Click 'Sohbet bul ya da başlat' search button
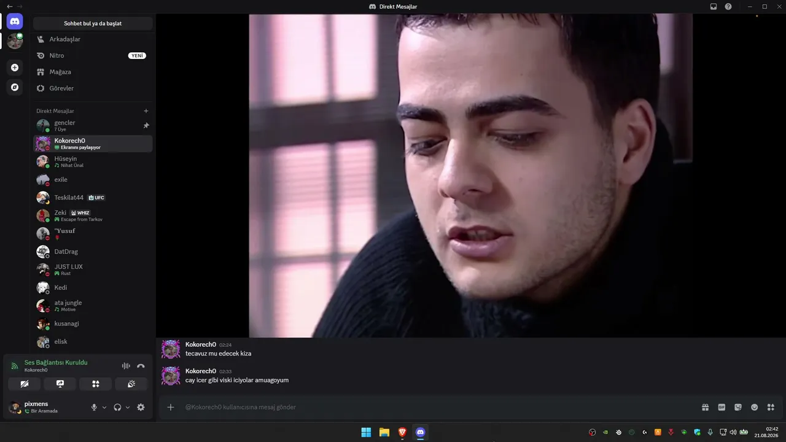786x442 pixels. click(93, 23)
